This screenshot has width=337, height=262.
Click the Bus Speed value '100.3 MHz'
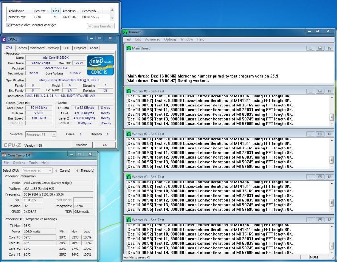[39, 118]
